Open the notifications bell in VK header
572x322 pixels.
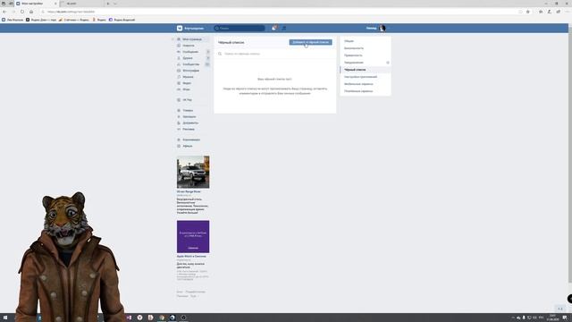[x=273, y=28]
